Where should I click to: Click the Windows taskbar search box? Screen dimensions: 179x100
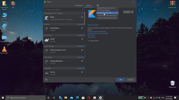pyautogui.click(x=25, y=97)
